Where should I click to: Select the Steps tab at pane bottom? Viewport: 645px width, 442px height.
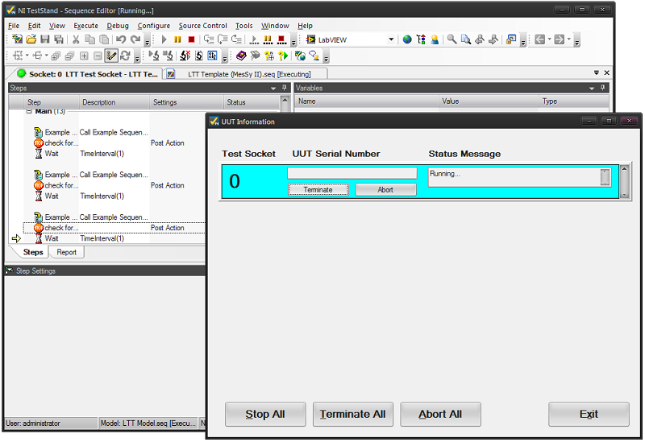tap(33, 252)
